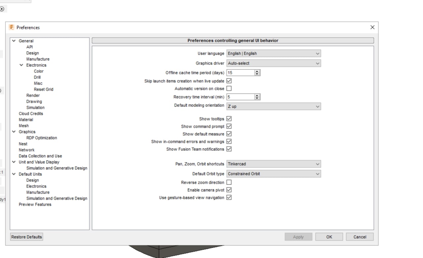Select Design under Default Units
The width and height of the screenshot is (423, 258).
coord(32,180)
